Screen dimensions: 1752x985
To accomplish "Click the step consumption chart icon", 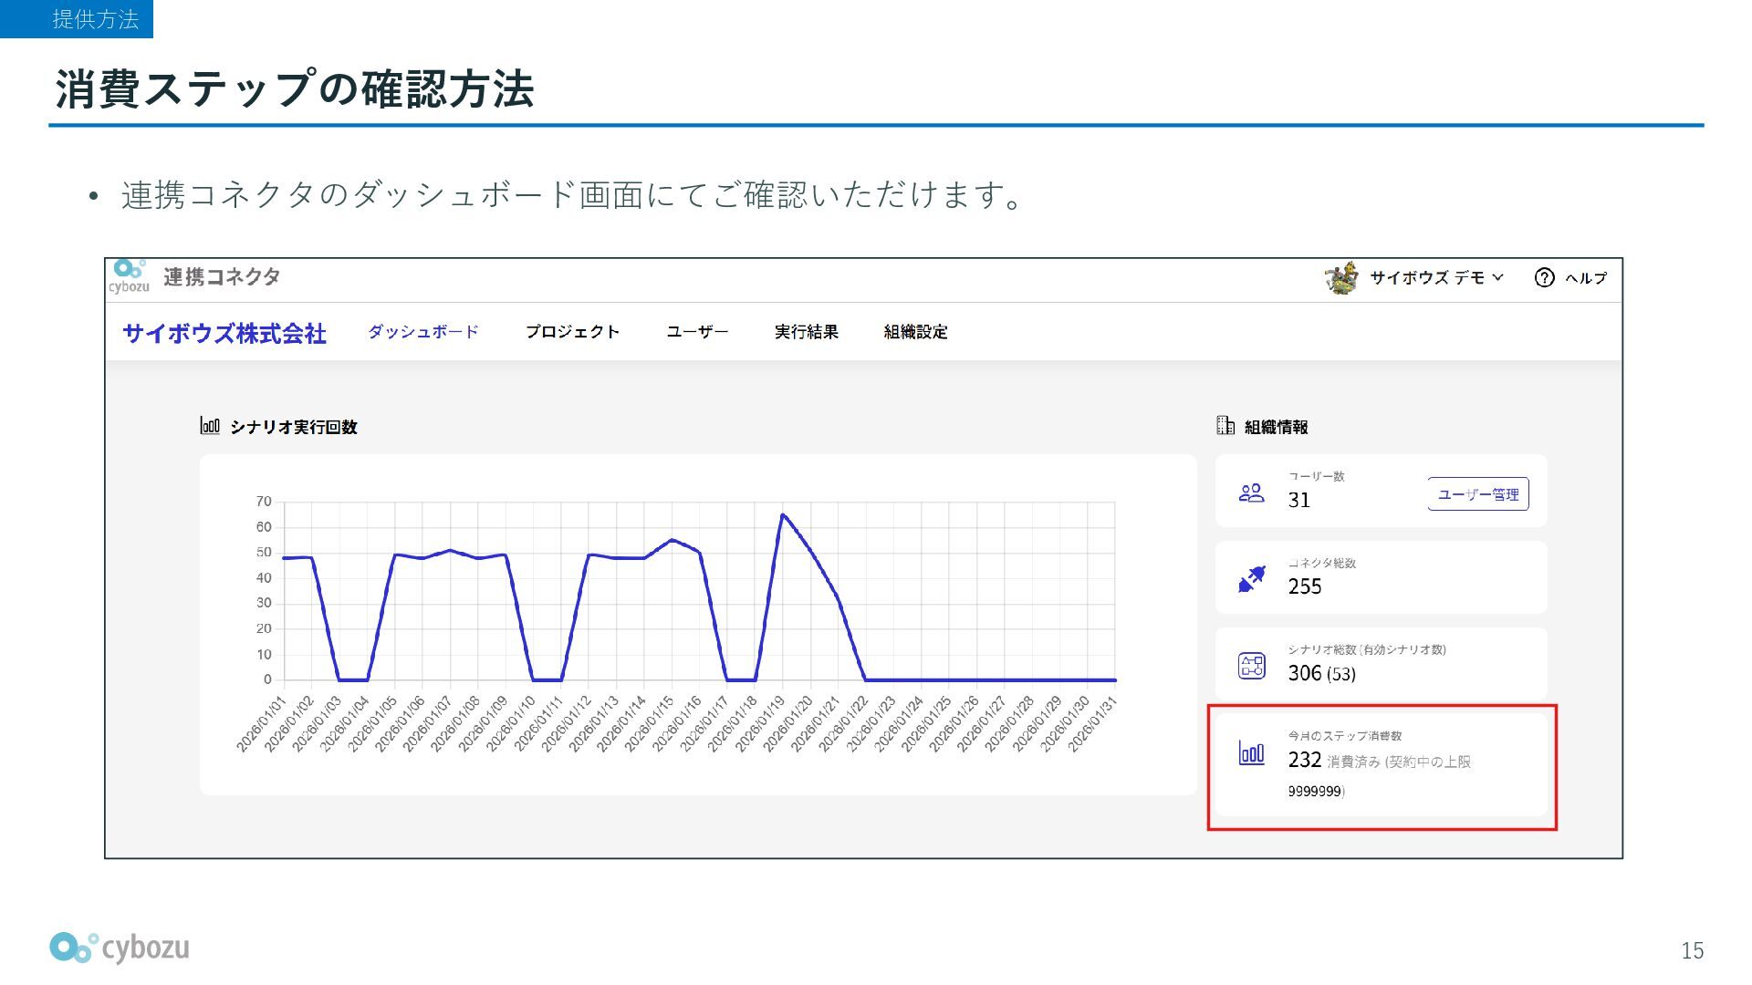I will 1251,753.
